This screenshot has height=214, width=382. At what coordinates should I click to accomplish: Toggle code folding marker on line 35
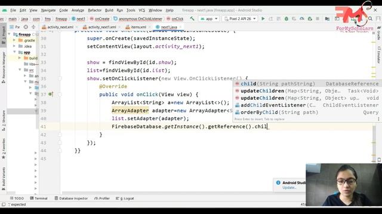pyautogui.click(x=60, y=78)
